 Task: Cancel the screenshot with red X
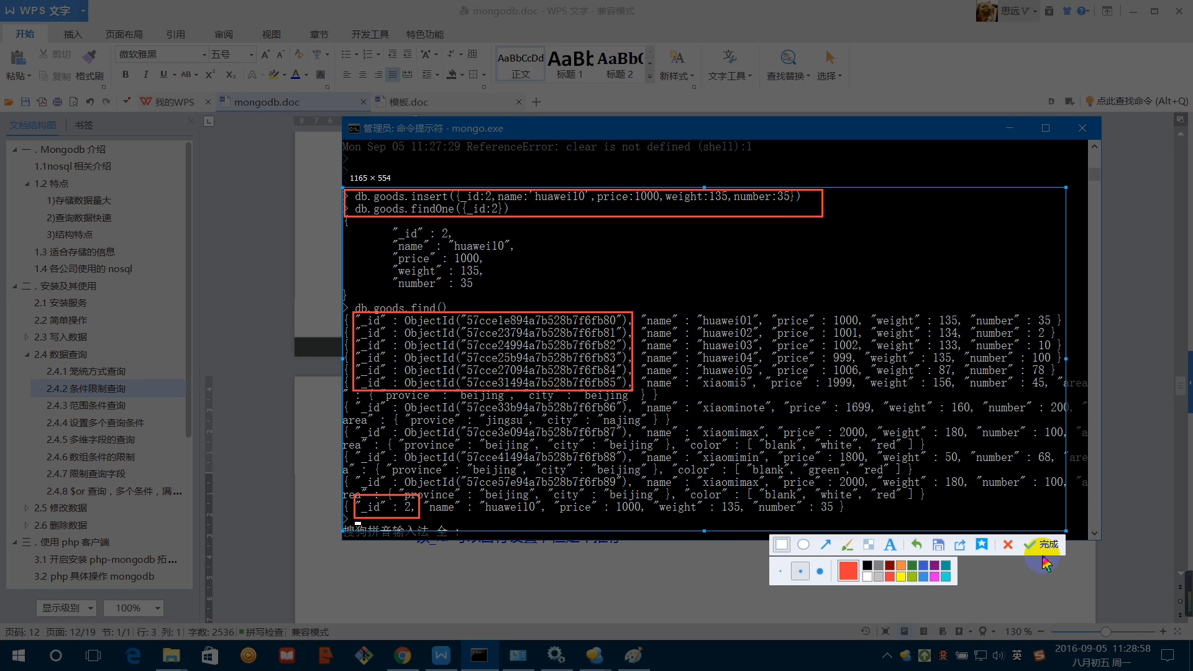coord(1008,545)
